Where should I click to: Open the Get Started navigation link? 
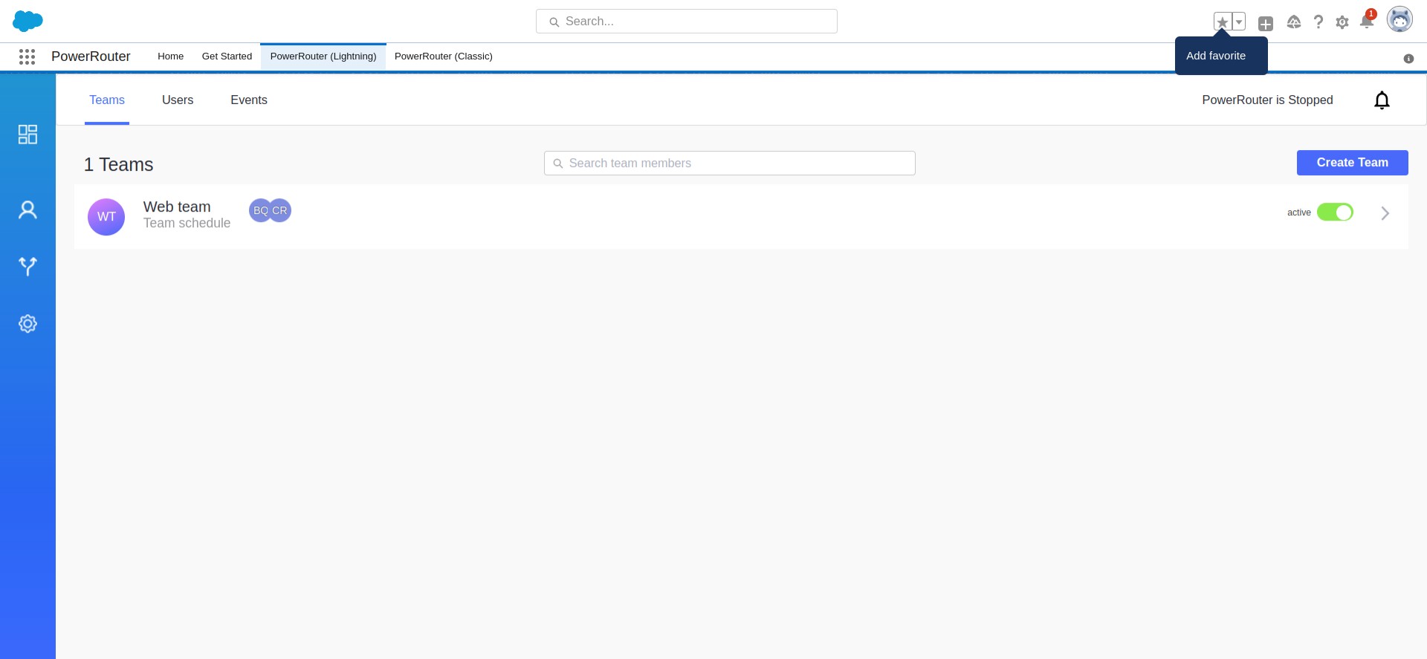point(227,56)
